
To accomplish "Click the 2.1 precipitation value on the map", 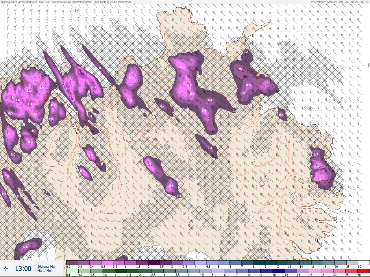I will 81,72.
